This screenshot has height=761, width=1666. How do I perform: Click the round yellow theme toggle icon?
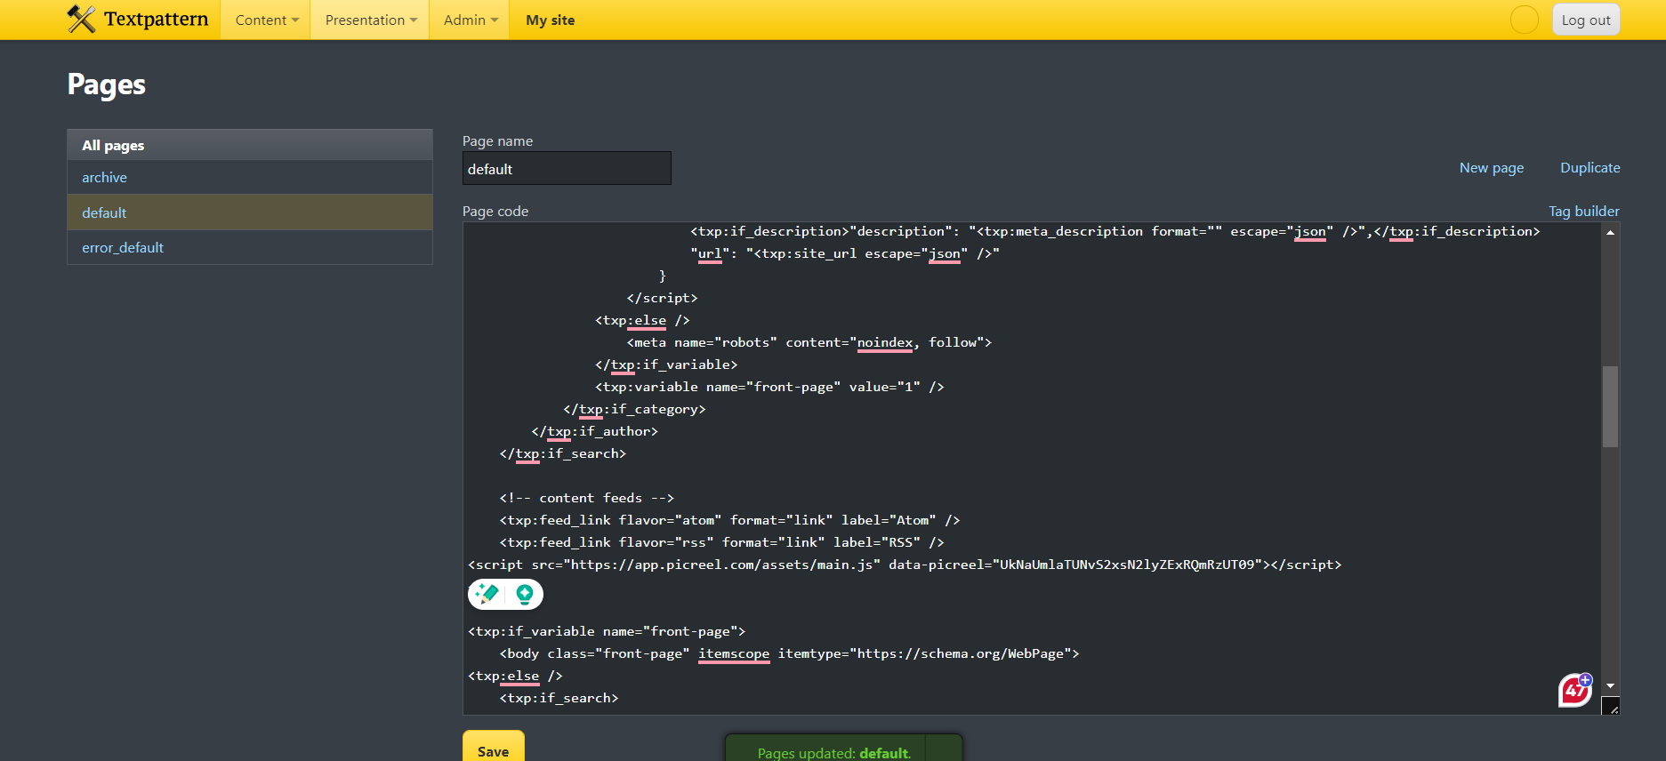(1525, 20)
